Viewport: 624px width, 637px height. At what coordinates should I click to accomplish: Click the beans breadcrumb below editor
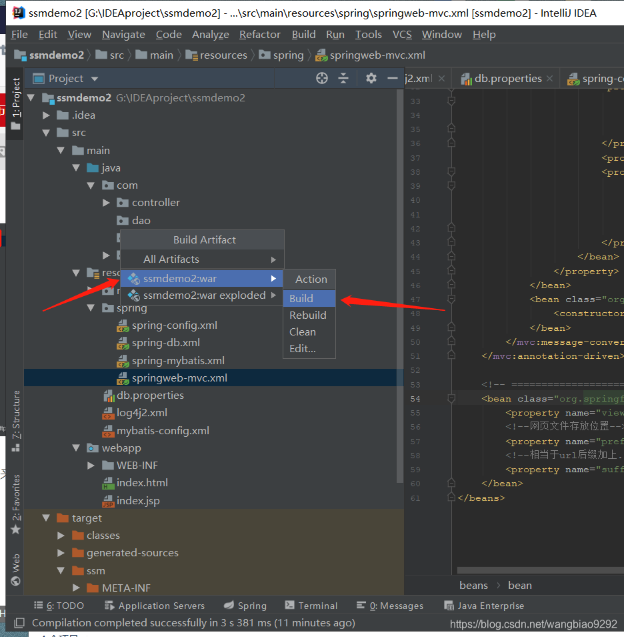[473, 586]
